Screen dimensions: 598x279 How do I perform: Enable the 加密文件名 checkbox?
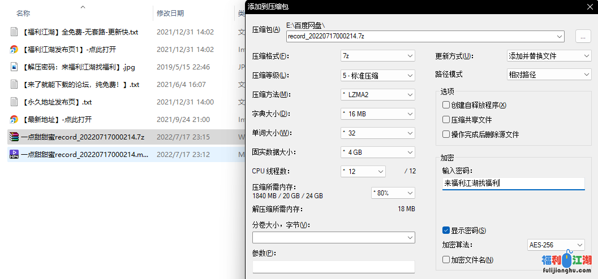click(x=446, y=260)
